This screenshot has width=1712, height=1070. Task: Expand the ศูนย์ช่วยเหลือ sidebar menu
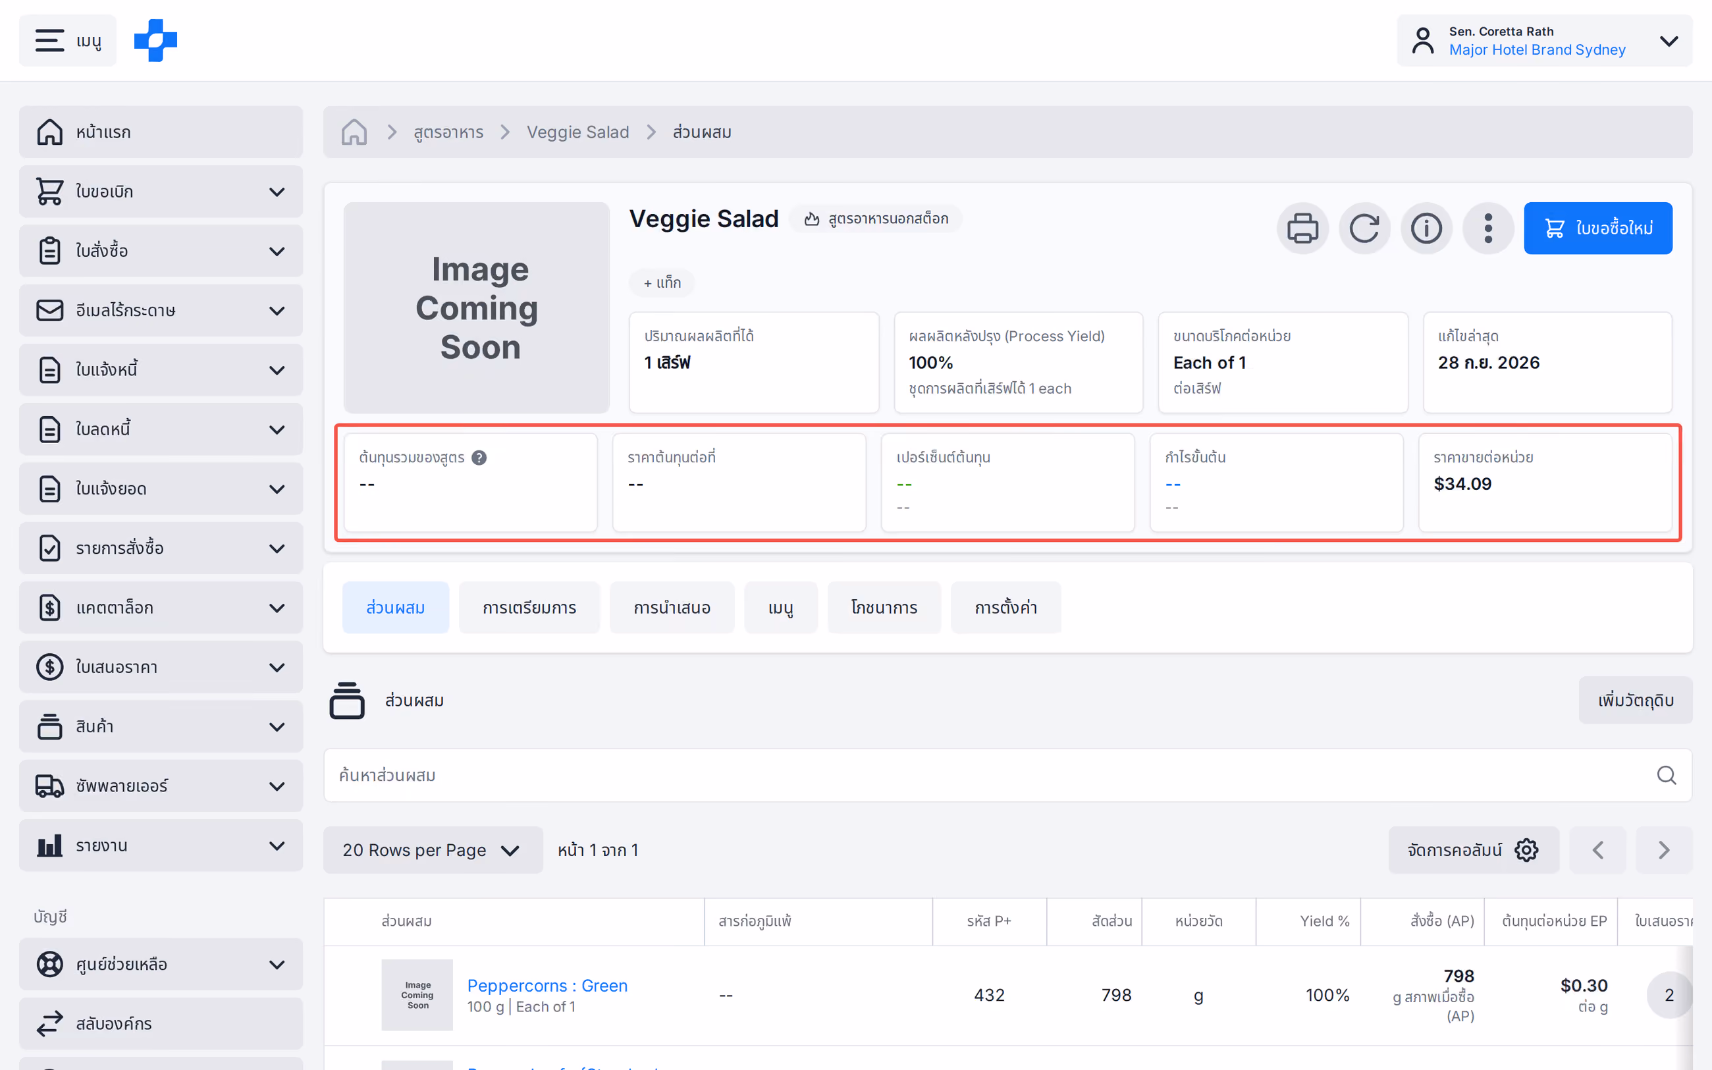point(161,965)
